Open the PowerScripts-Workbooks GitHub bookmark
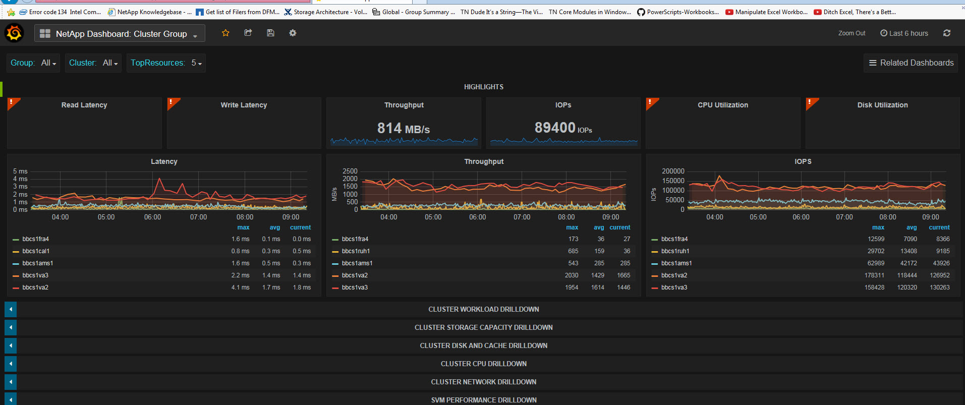 (678, 12)
